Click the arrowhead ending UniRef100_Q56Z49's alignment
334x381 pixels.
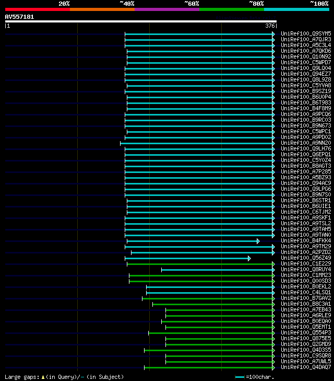click(x=249, y=259)
